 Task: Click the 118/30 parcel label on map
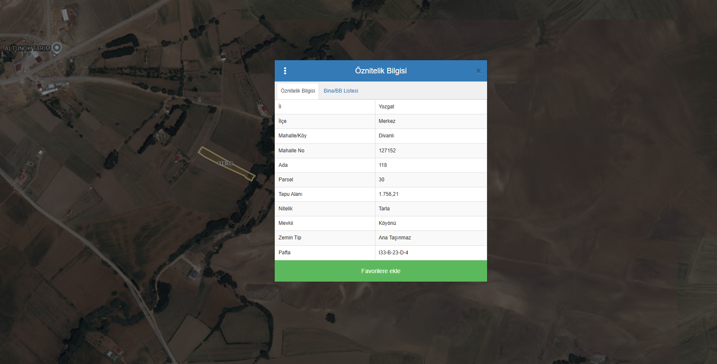pyautogui.click(x=225, y=163)
